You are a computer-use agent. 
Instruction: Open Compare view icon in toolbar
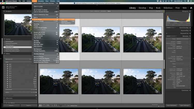click(48, 105)
